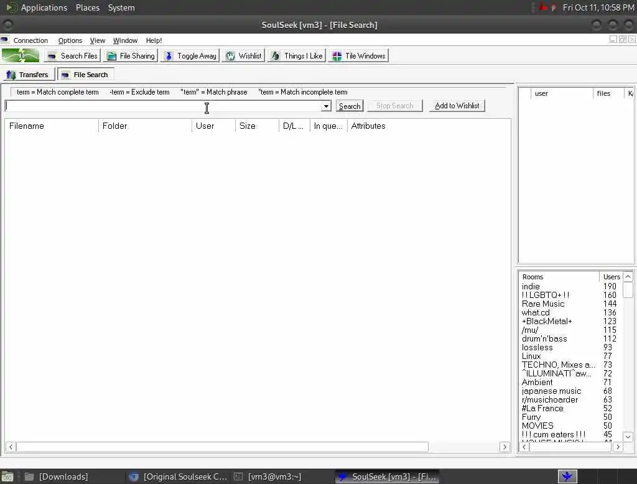Click the red notification icon in top panel
The height and width of the screenshot is (484, 637).
544,7
